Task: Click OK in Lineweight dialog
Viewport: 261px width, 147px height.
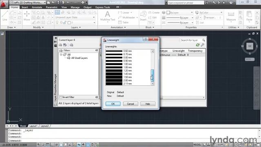Action: tap(113, 104)
